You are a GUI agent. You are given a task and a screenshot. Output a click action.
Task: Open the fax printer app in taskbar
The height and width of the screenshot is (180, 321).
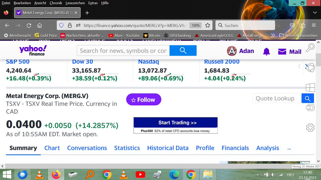[x=157, y=175]
